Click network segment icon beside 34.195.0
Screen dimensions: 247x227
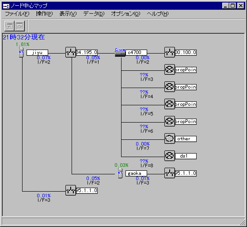[x=71, y=52]
